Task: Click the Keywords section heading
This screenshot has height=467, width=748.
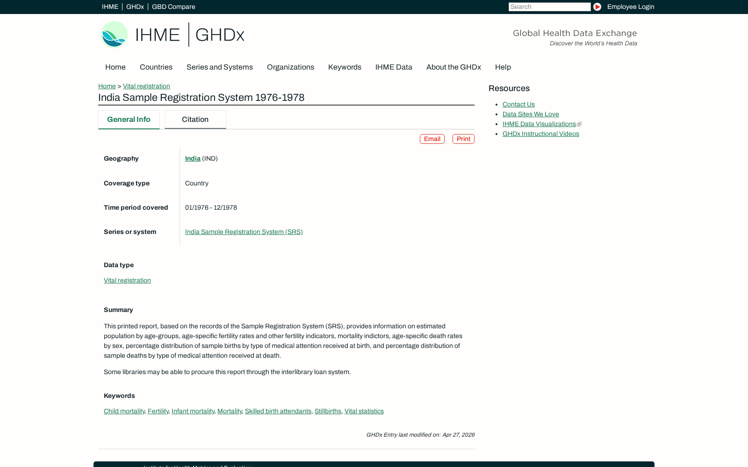Action: [x=119, y=396]
